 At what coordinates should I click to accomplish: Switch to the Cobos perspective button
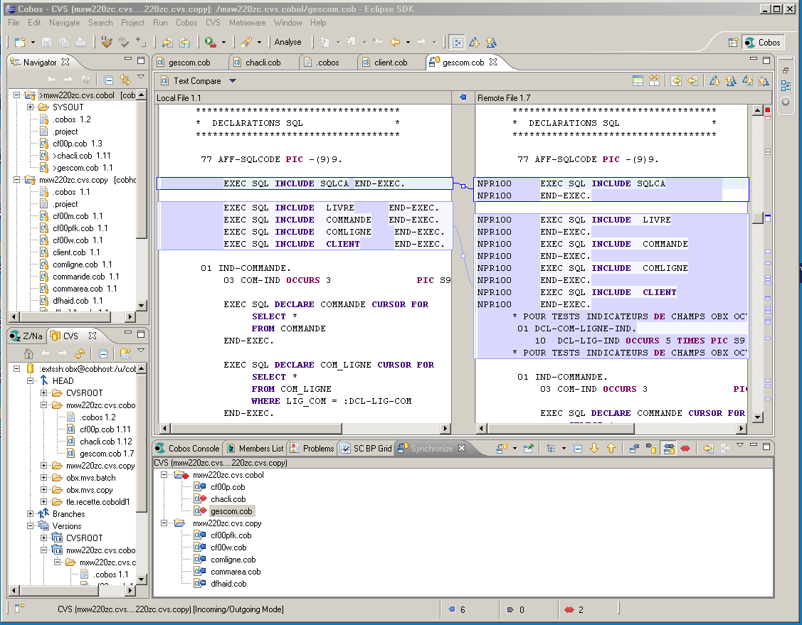click(763, 43)
